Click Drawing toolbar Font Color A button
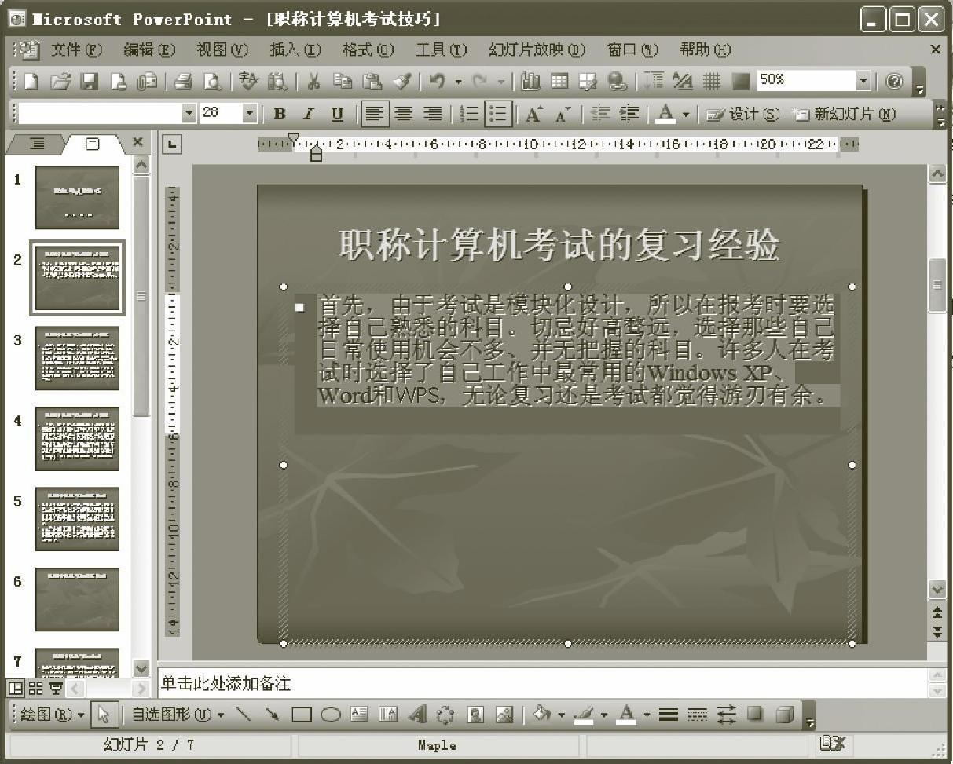953x764 pixels. (x=626, y=715)
